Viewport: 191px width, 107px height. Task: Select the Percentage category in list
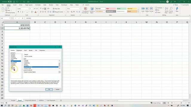(x=14, y=62)
